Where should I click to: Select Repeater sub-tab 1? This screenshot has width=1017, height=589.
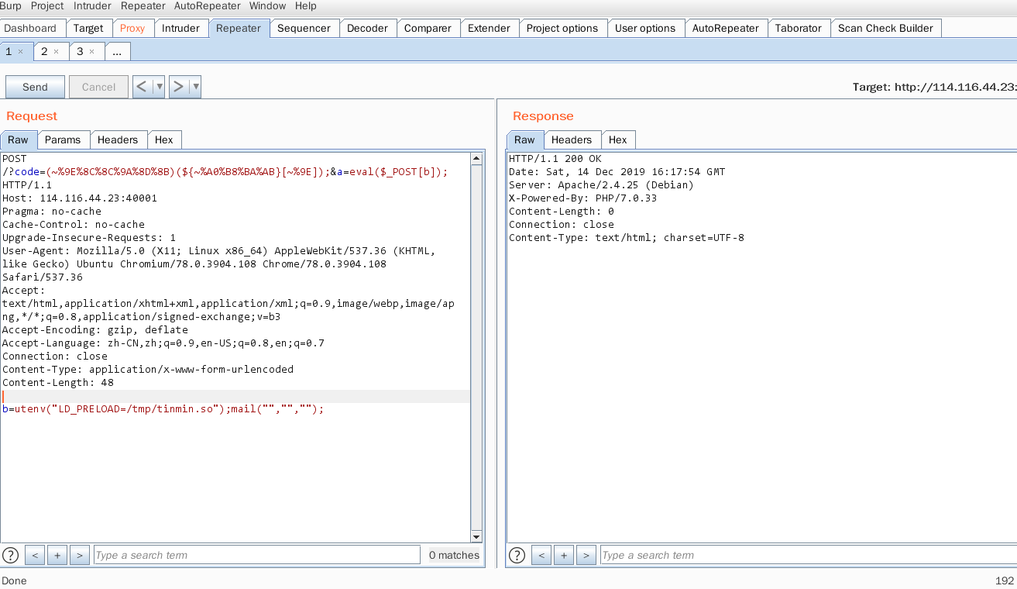(x=9, y=51)
